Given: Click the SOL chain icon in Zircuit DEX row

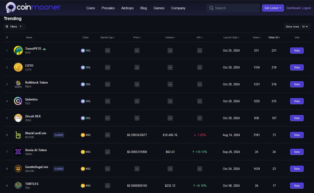Looking at the screenshot, I should point(83,118).
